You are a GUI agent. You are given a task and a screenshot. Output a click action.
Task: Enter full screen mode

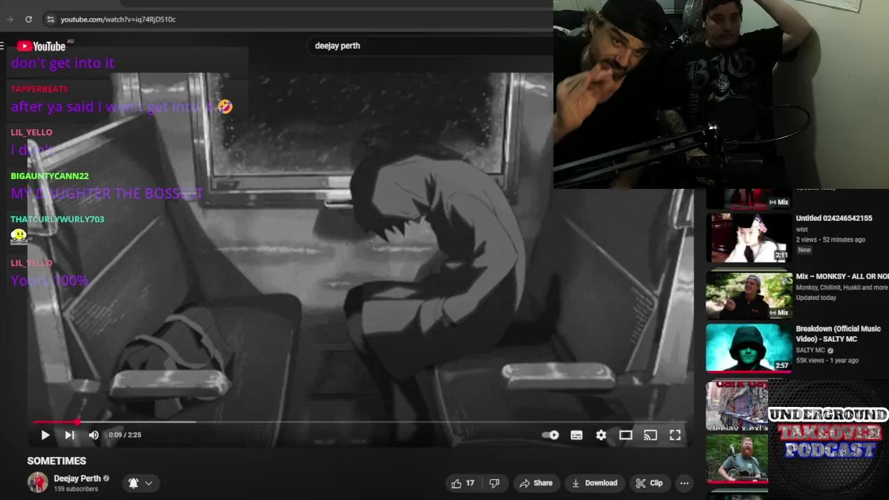(x=675, y=435)
